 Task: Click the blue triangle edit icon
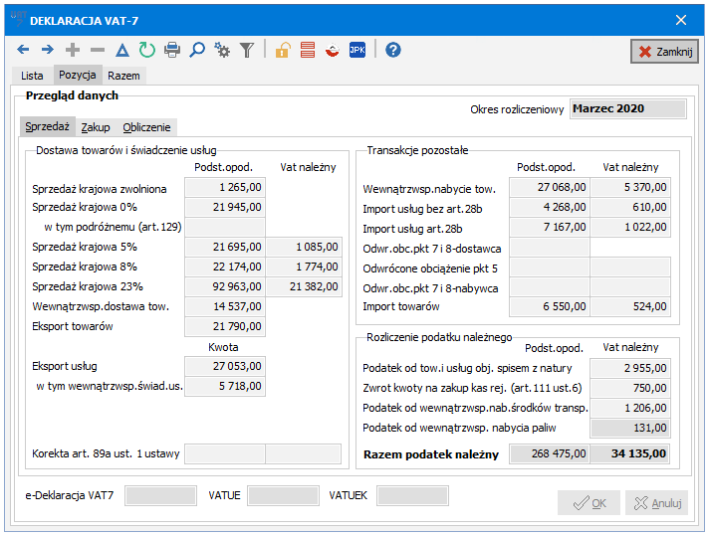click(122, 50)
